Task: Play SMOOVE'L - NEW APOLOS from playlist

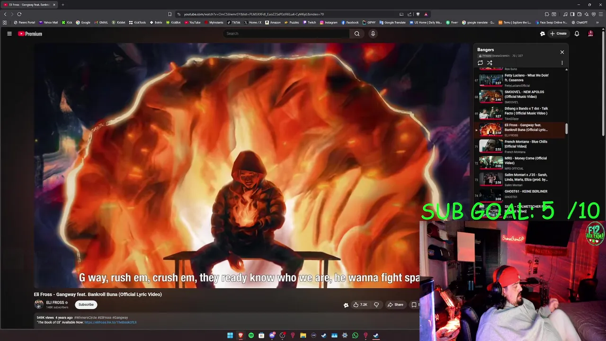Action: 521,96
